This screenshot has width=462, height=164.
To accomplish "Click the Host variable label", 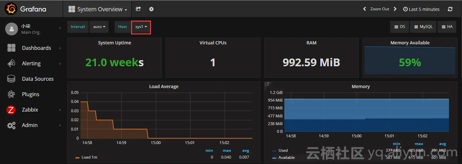I will click(x=123, y=27).
